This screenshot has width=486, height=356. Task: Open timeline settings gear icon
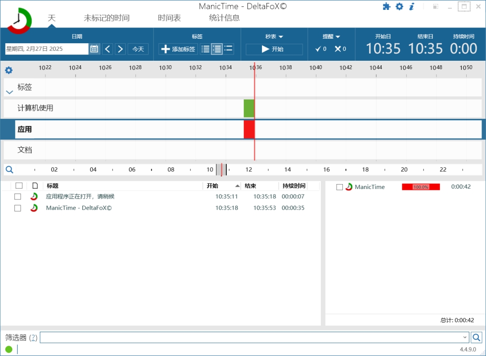point(9,70)
